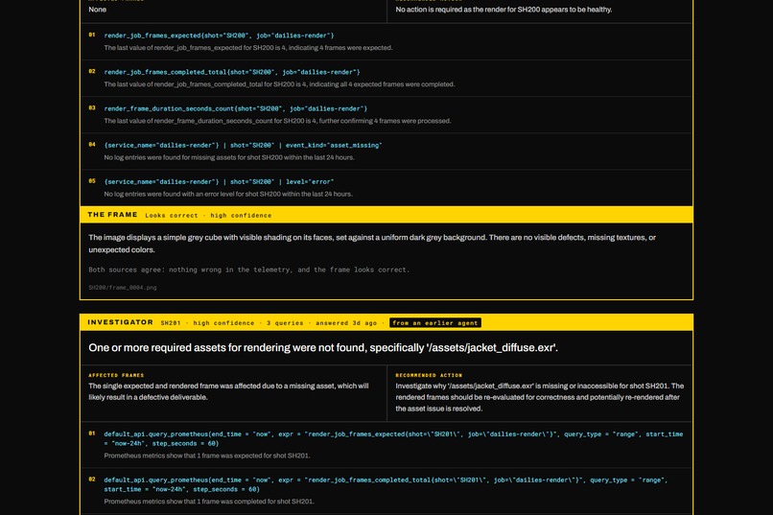Screen dimensions: 773x515
Task: Click the render_job_frames_expected SH200 query
Action: (x=219, y=35)
